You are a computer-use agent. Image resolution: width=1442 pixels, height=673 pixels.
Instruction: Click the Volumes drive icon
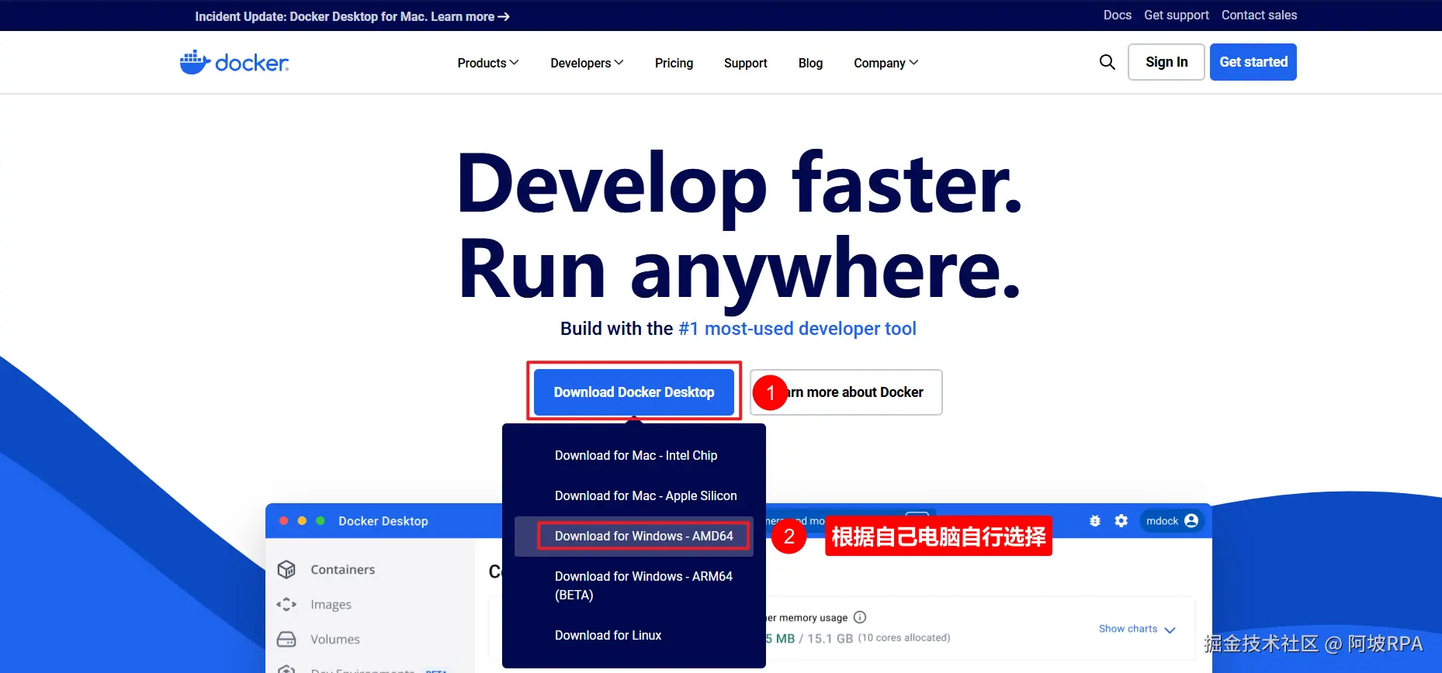pyautogui.click(x=286, y=639)
